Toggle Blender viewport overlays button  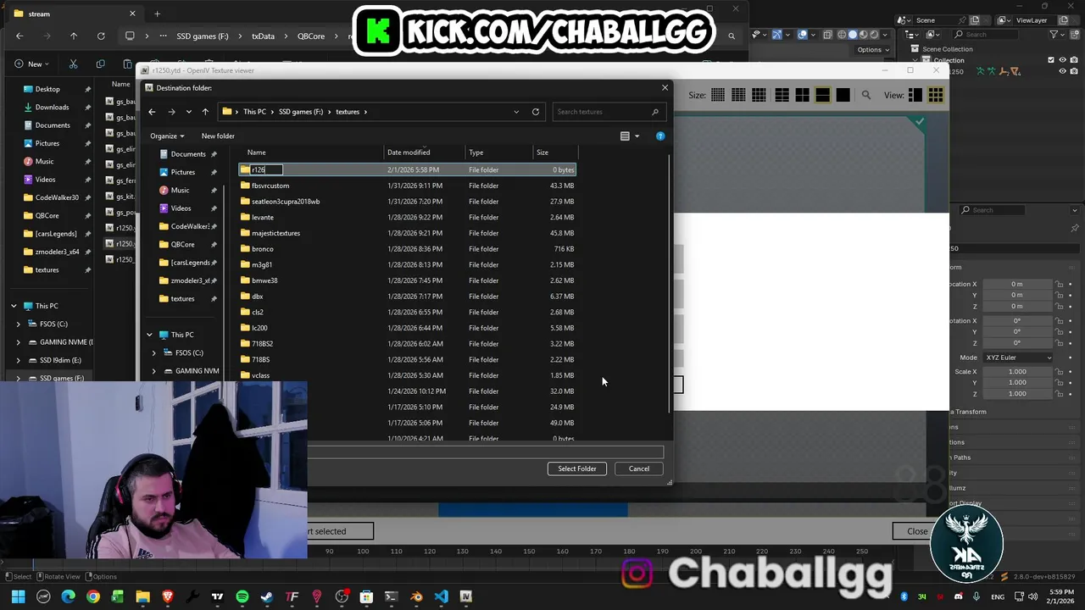[803, 35]
